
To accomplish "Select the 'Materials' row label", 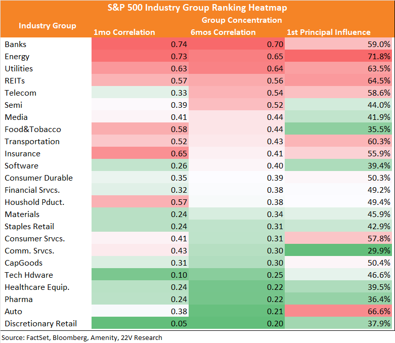I will 22,214.
